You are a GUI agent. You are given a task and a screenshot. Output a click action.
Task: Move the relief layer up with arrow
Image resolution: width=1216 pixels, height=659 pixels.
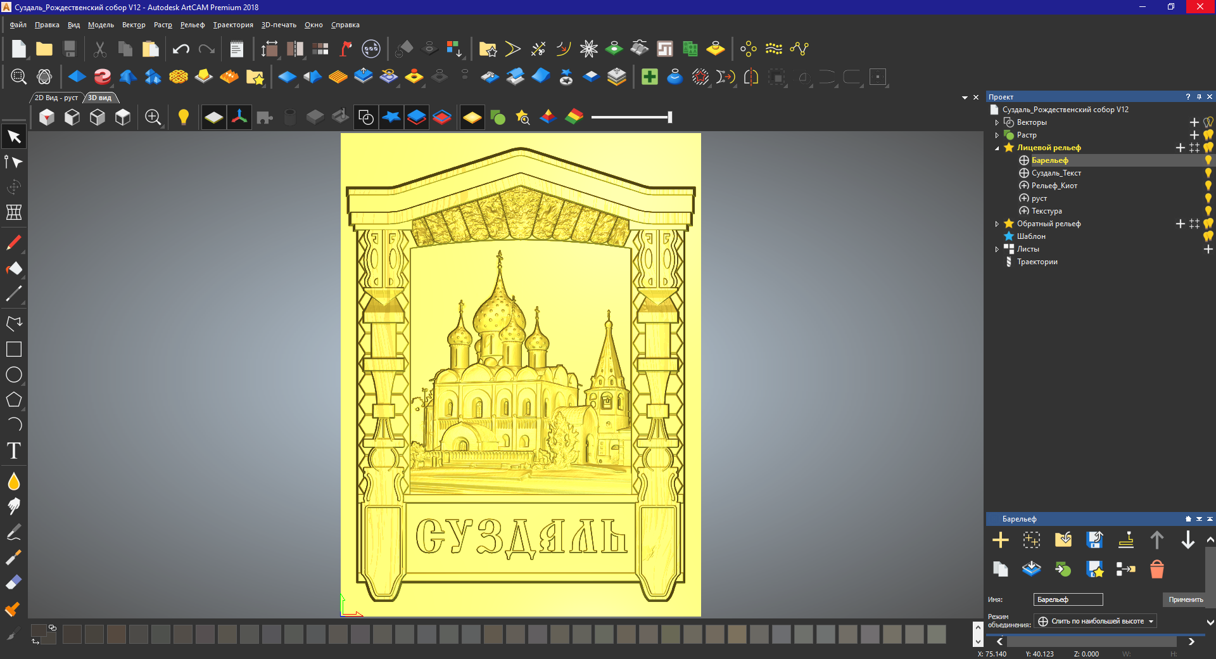coord(1156,540)
